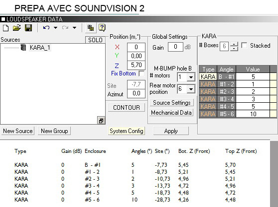The image size is (278, 207).
Task: Enable the Stacked checkbox
Action: click(x=244, y=45)
